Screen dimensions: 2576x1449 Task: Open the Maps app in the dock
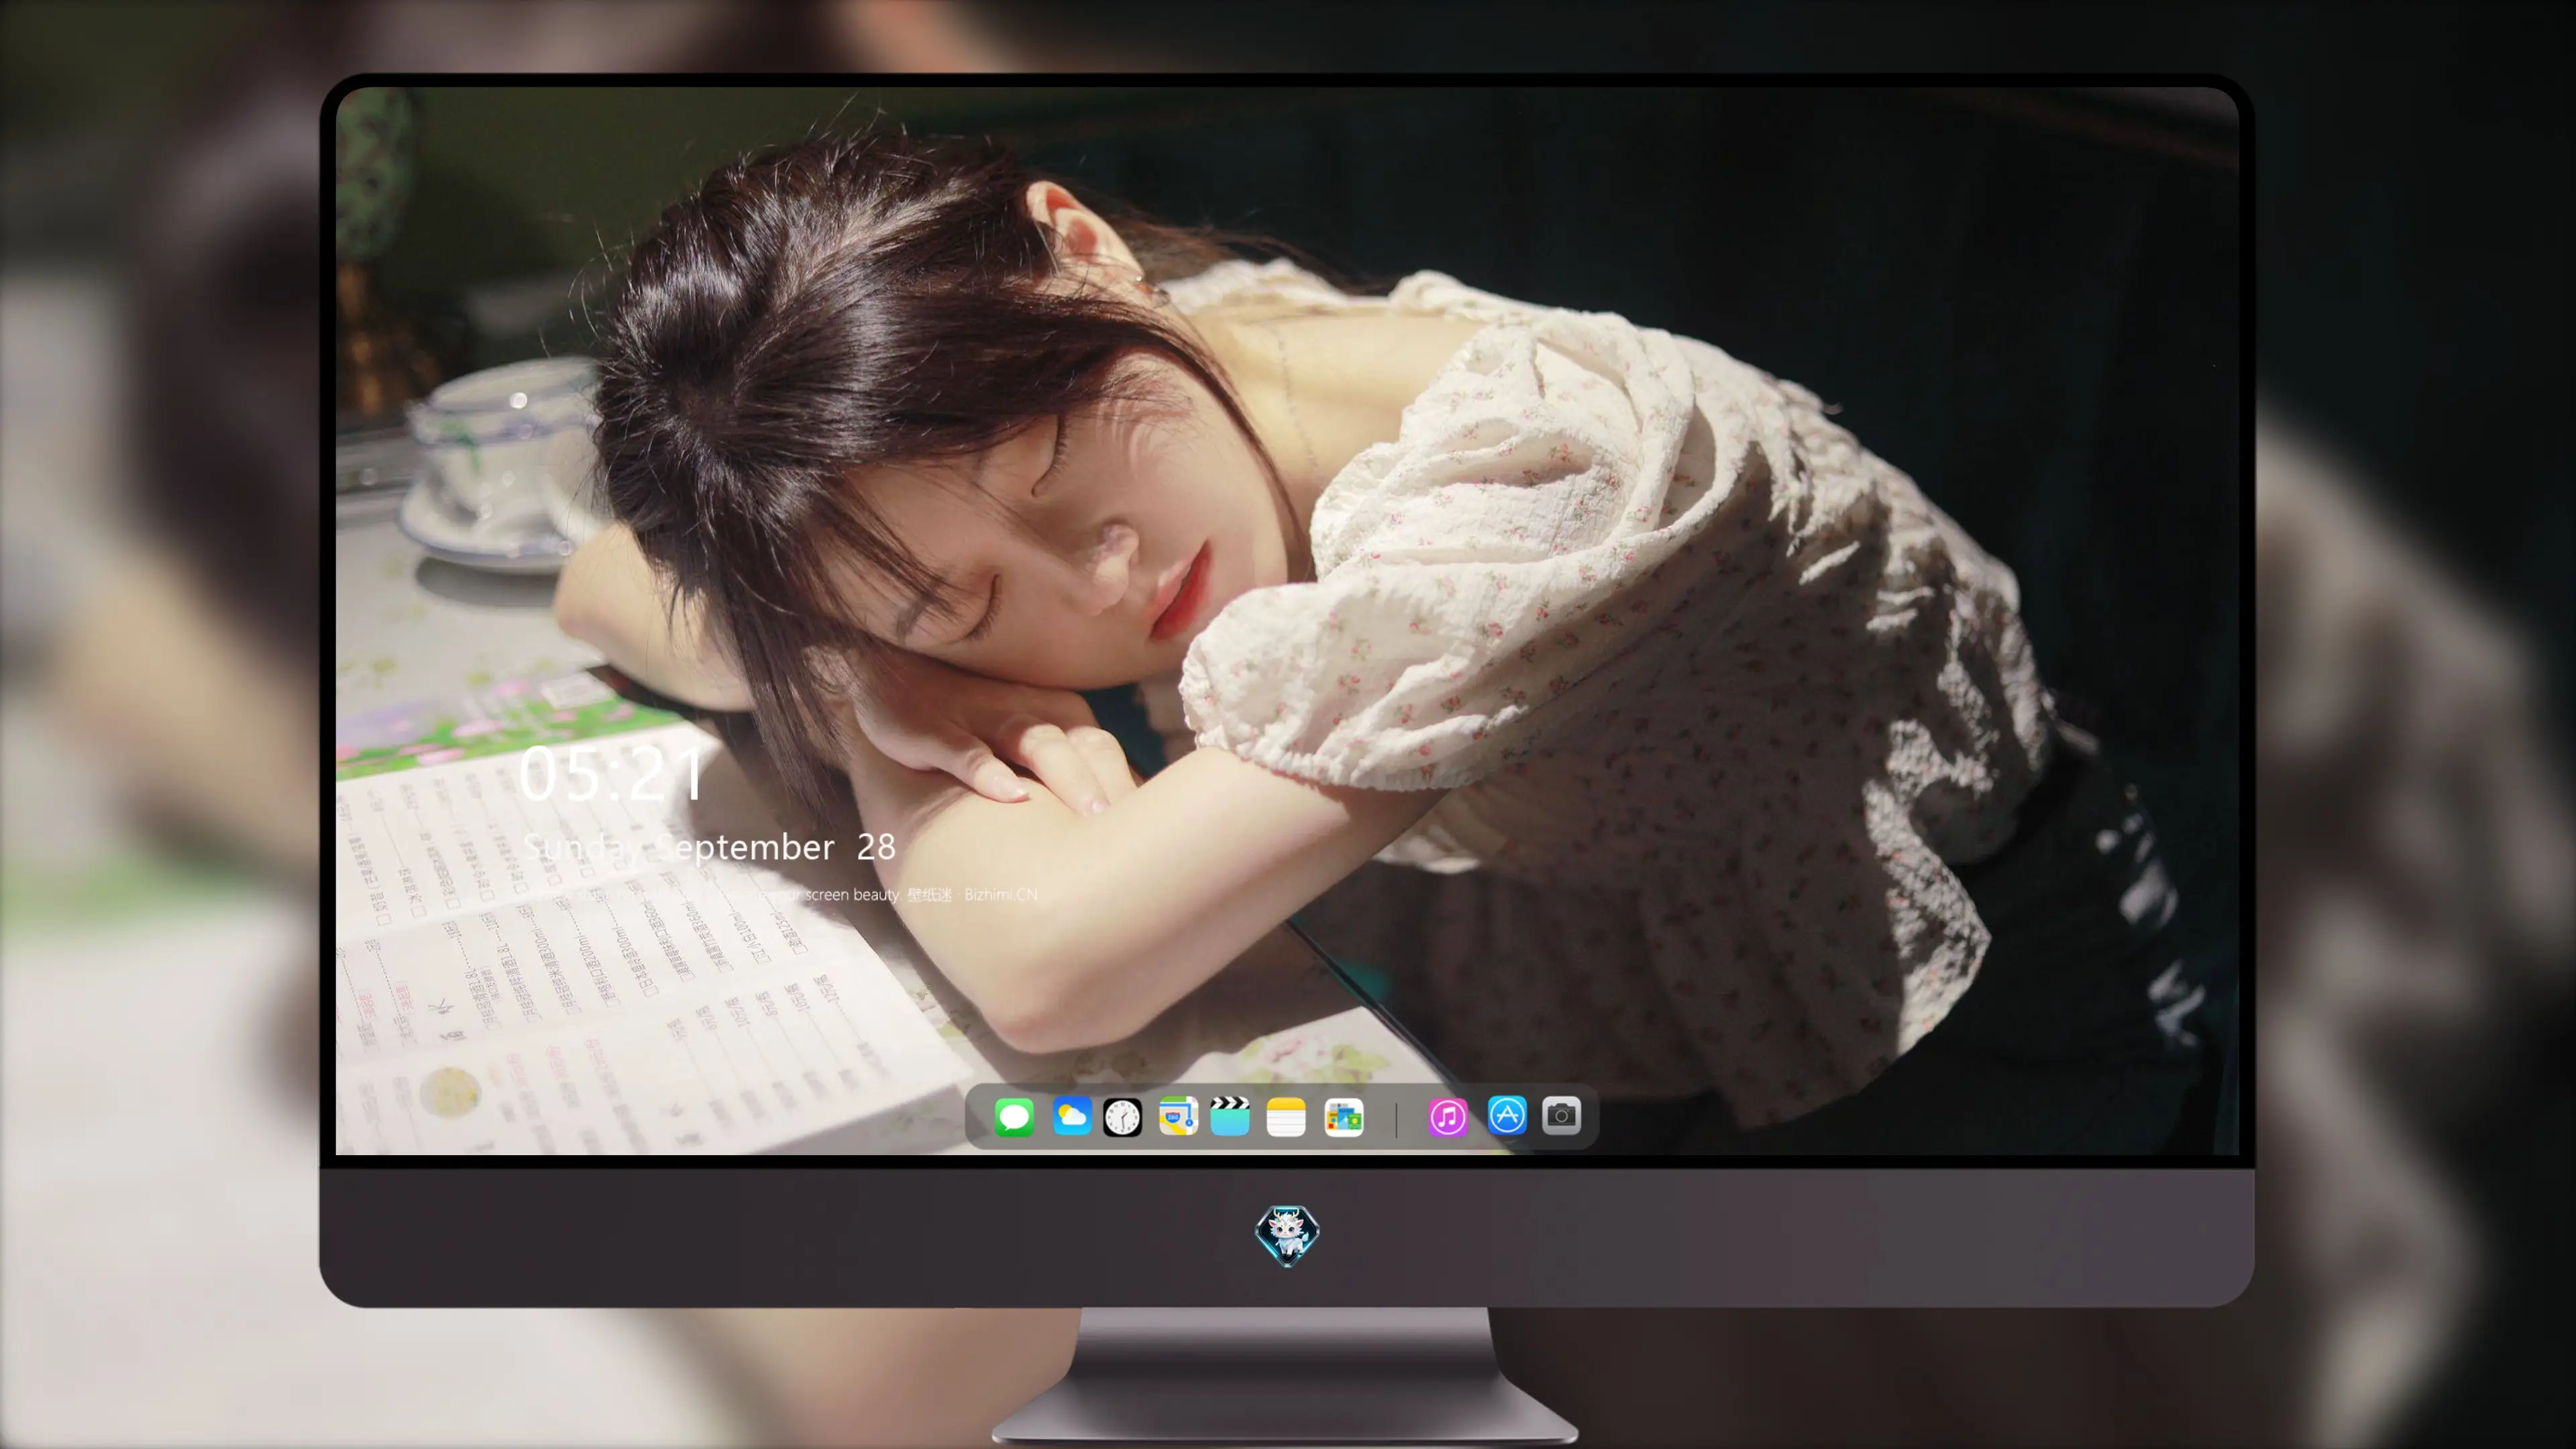pos(1178,1116)
